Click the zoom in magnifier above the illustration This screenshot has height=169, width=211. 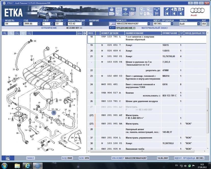click(5, 33)
